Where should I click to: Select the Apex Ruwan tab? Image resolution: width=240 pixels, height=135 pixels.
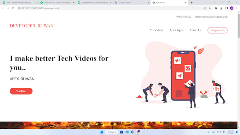(x=169, y=2)
